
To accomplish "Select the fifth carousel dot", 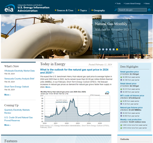I will pos(114,49).
